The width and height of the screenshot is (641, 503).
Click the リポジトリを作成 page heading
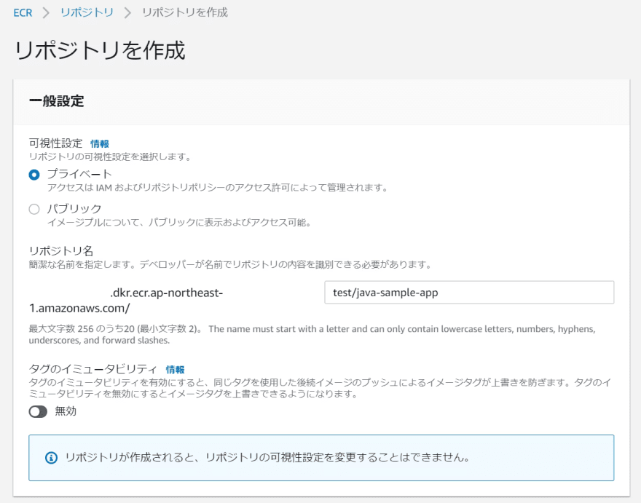click(x=101, y=50)
